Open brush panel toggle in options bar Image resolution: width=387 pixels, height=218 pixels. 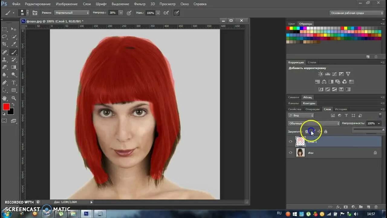click(x=35, y=13)
